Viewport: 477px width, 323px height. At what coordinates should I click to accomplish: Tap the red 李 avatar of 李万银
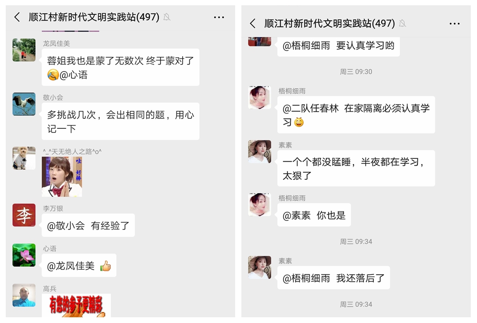[x=24, y=215]
